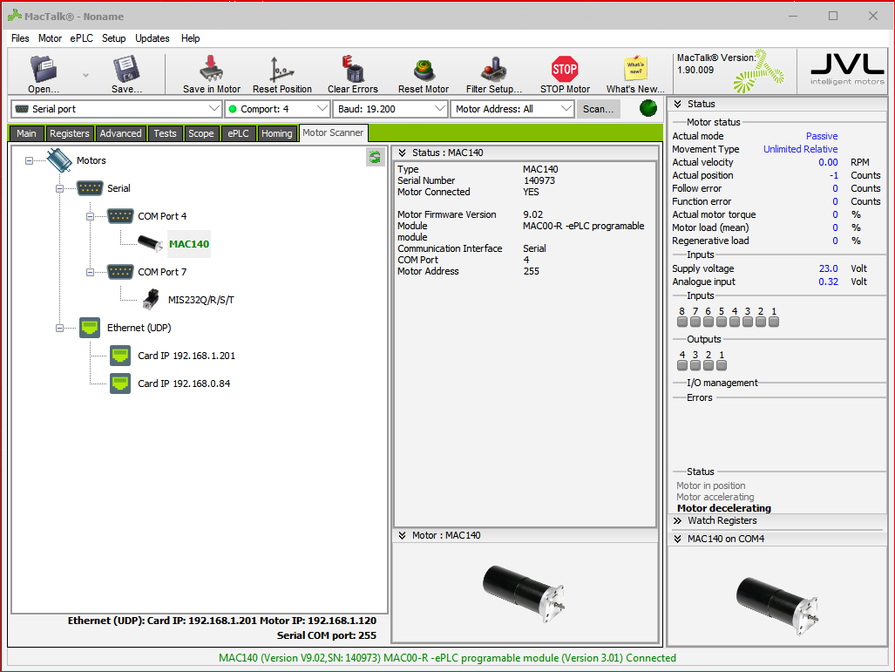Click the MAC140 motor icon in tree
895x672 pixels.
(151, 243)
